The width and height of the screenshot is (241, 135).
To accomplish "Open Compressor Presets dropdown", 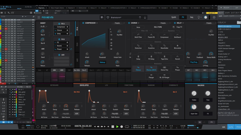I will click(119, 23).
